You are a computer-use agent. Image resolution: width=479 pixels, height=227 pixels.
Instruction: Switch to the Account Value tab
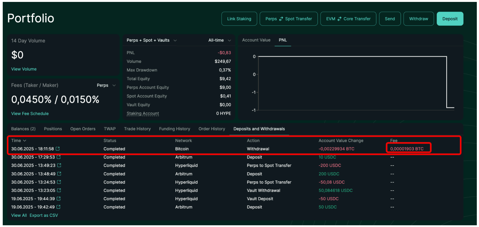(256, 40)
